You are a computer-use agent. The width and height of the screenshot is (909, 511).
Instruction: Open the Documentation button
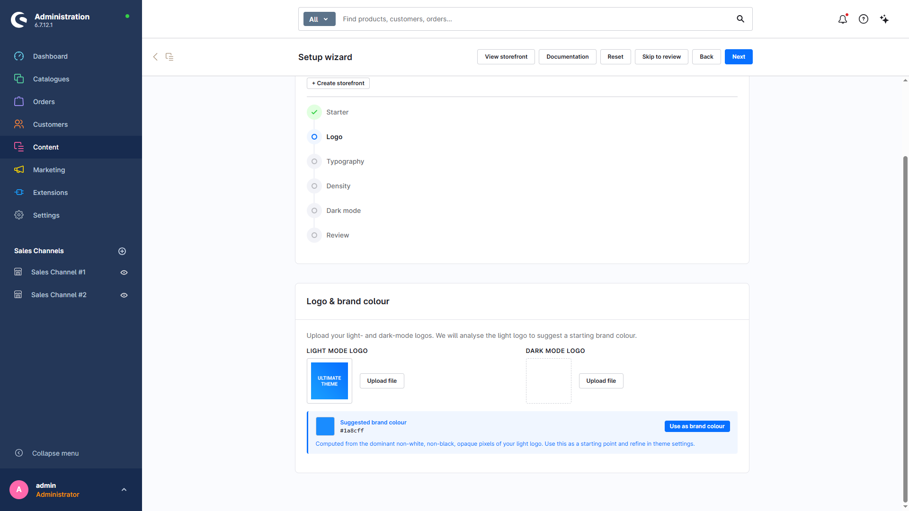point(567,57)
